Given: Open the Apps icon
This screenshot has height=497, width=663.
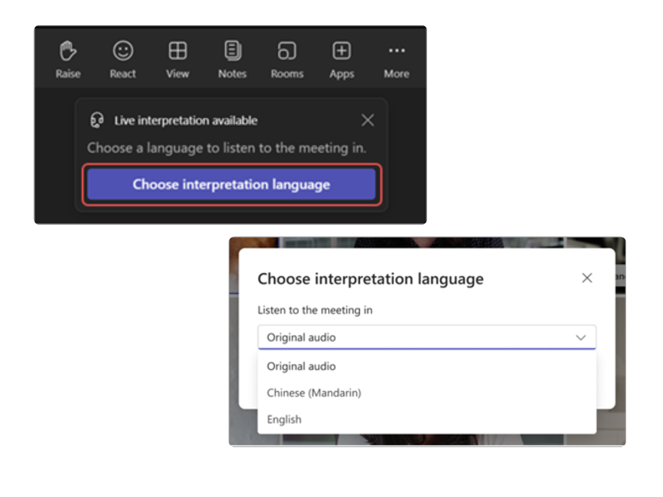Looking at the screenshot, I should (x=341, y=51).
